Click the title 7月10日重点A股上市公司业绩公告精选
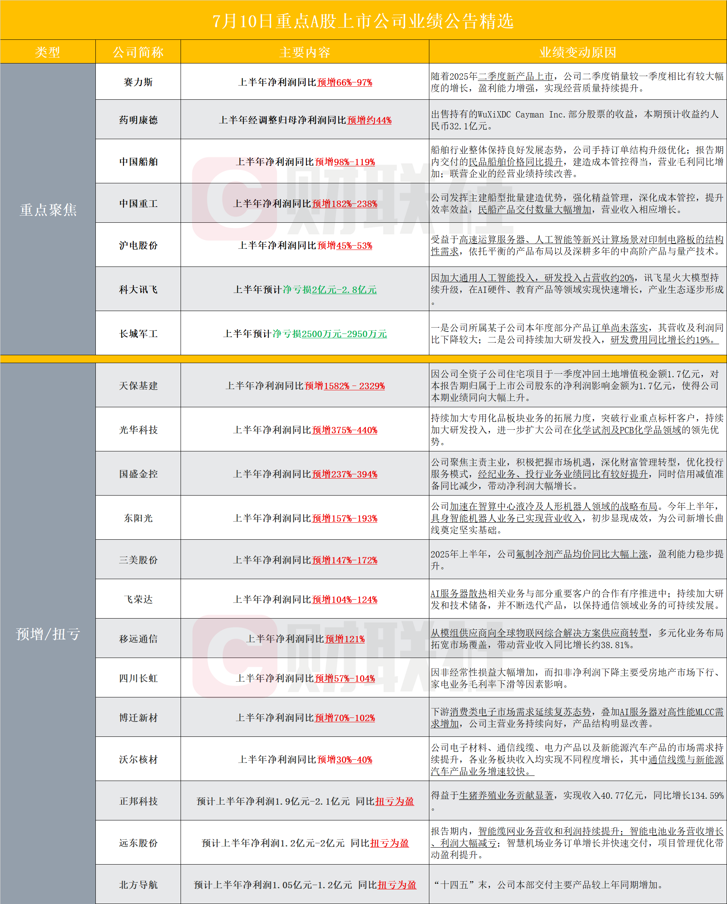 point(363,21)
